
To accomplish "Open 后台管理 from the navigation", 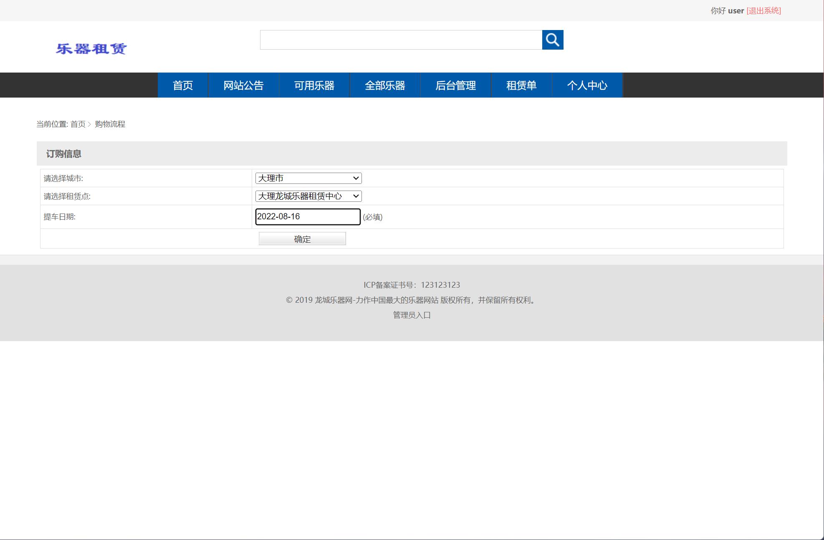I will 455,85.
